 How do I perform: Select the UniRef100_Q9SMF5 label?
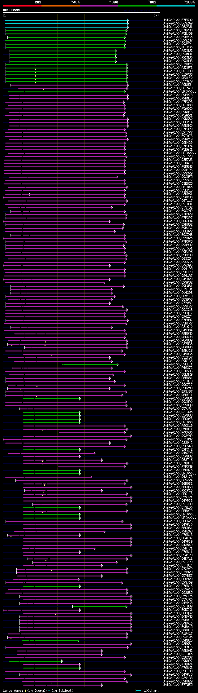178,177
